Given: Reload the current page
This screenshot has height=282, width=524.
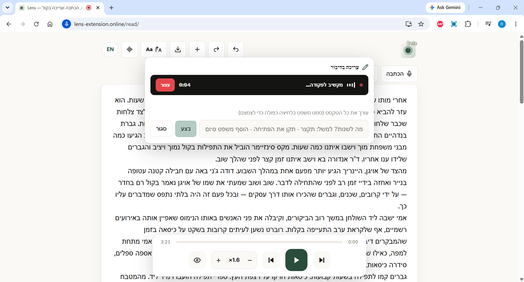Looking at the screenshot, I should pyautogui.click(x=36, y=24).
